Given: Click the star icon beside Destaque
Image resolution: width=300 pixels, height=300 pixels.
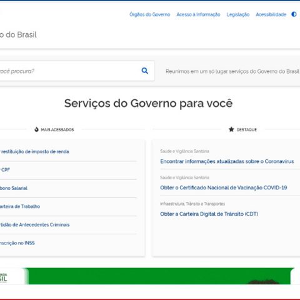Looking at the screenshot, I should (231, 129).
